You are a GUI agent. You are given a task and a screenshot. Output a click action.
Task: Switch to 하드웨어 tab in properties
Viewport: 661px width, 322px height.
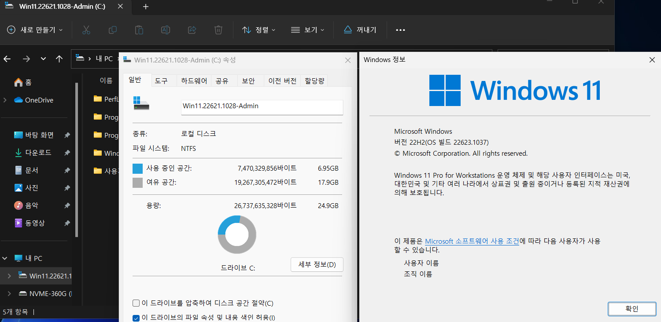[194, 81]
